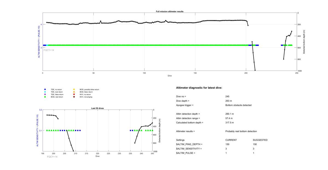328x170 pixels.
Task: Click the 'Full mission altimeter results' plot title
Action: pos(169,11)
